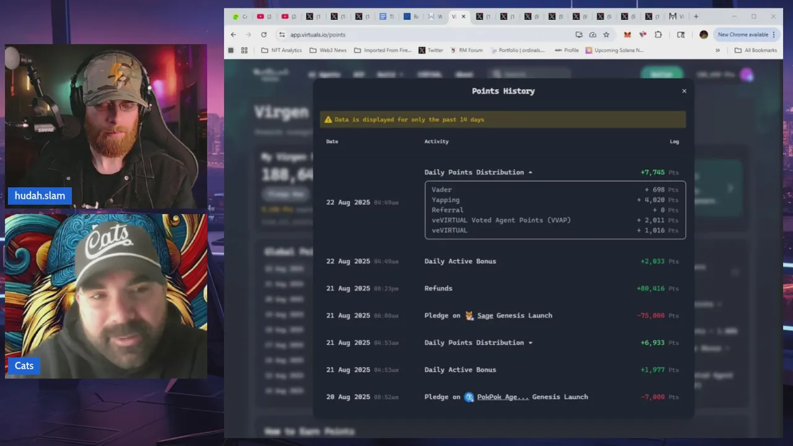Select the Yapping points row
The image size is (793, 446).
tap(555, 200)
